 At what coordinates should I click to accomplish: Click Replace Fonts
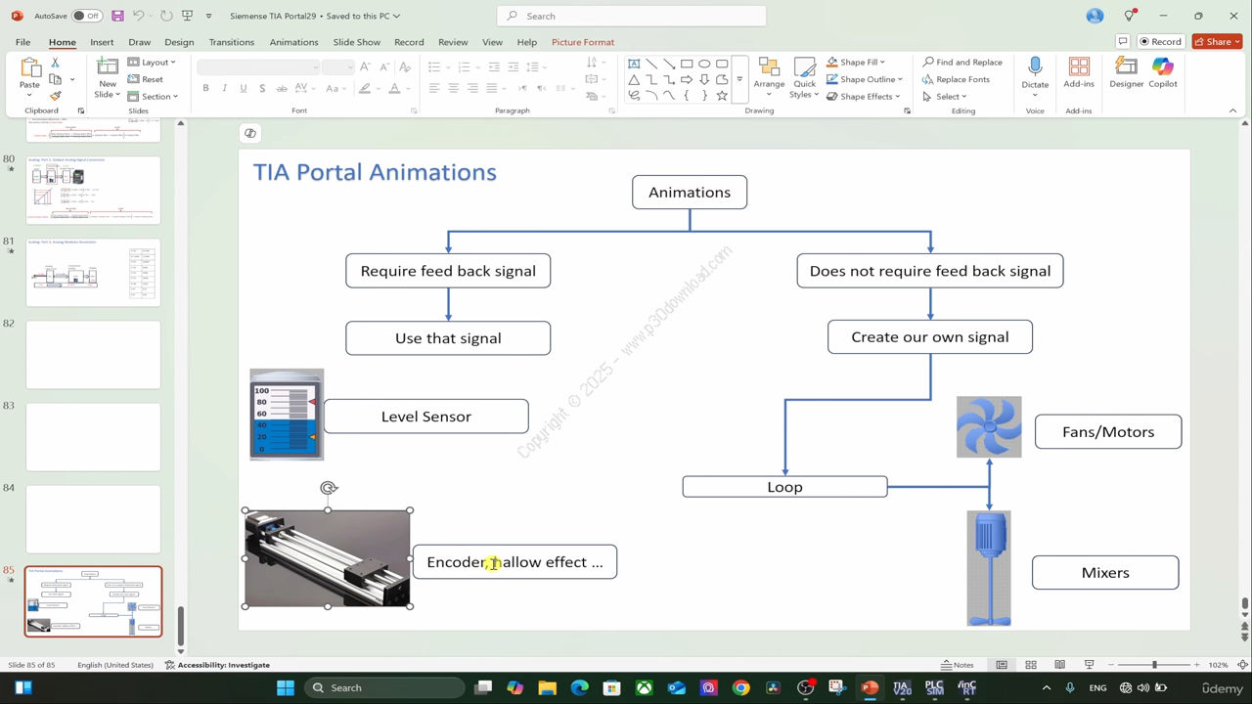pyautogui.click(x=956, y=79)
